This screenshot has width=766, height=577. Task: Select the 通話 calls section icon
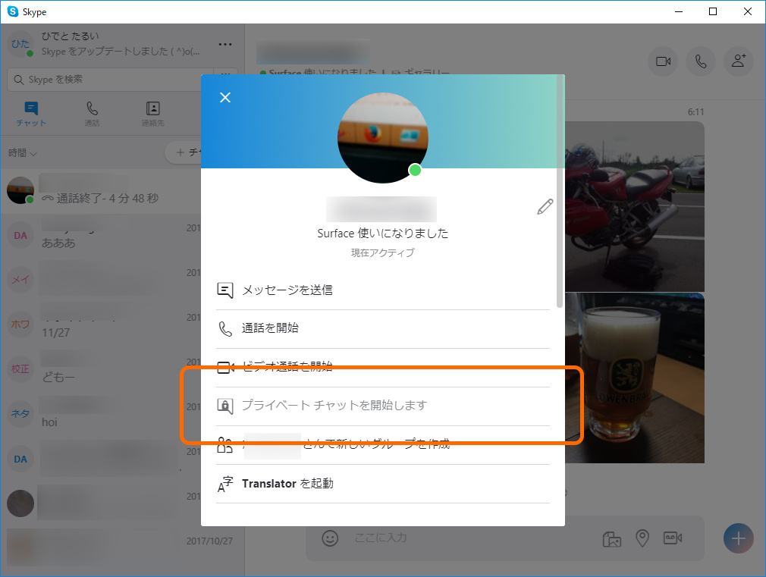point(91,114)
